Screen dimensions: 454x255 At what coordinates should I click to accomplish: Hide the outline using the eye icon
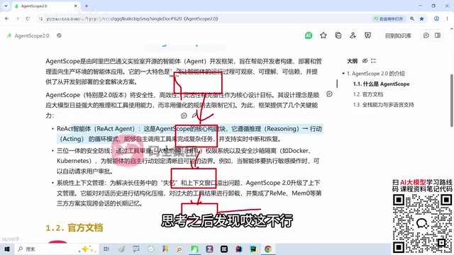365,61
